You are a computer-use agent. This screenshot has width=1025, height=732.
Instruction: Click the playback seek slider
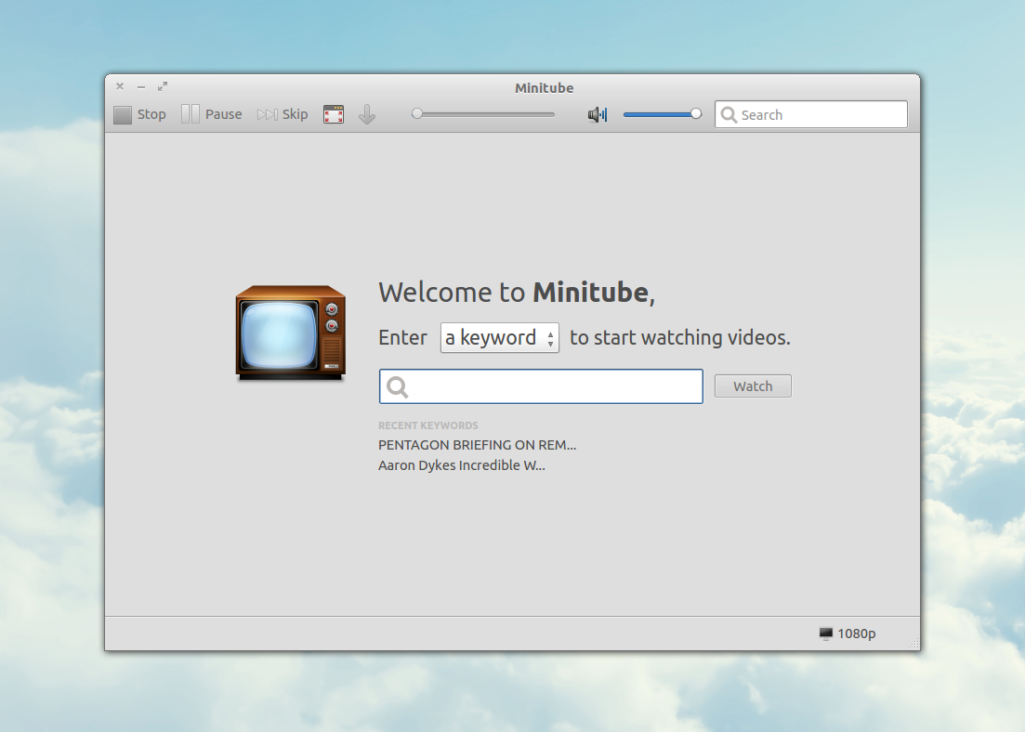tap(483, 114)
